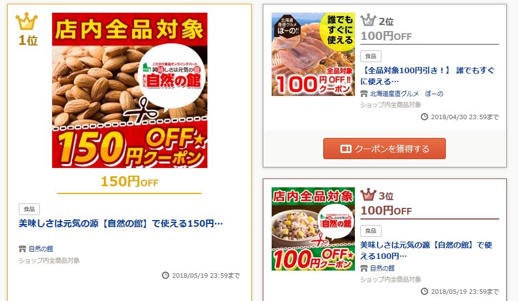Click the gold crown icon for 1位
Viewport: 524px width, 301px height.
point(27,22)
